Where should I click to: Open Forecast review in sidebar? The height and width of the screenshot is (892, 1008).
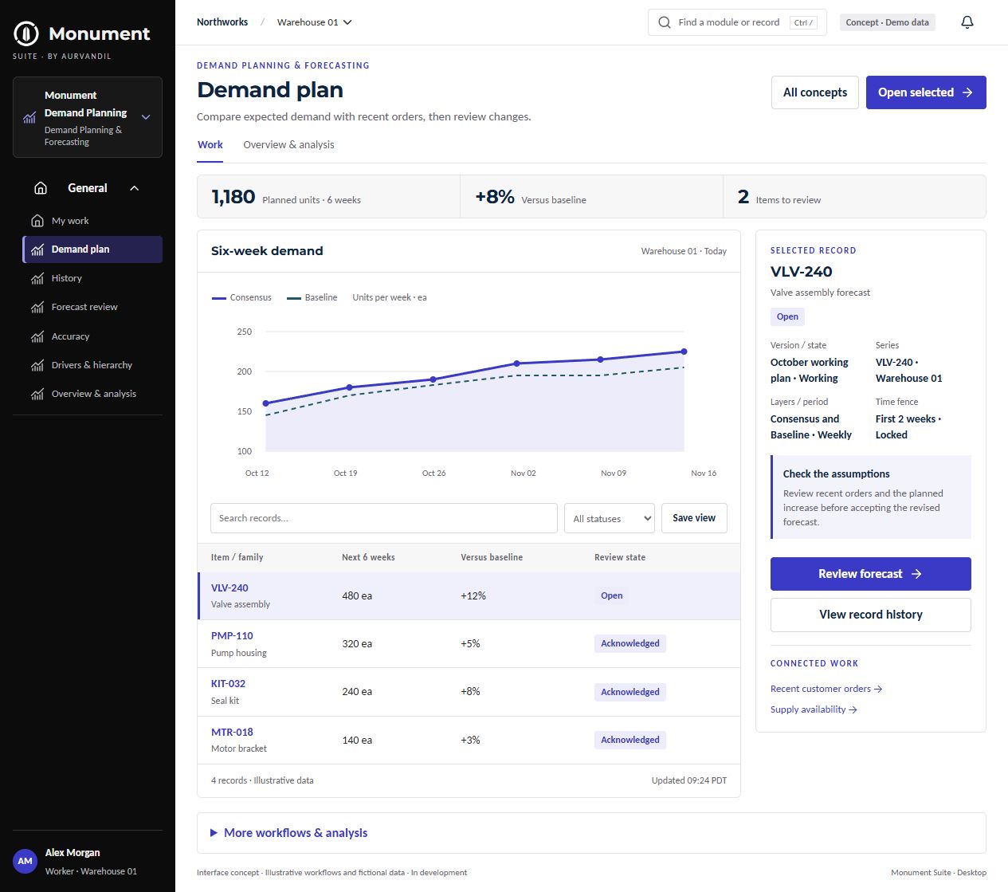[92, 307]
